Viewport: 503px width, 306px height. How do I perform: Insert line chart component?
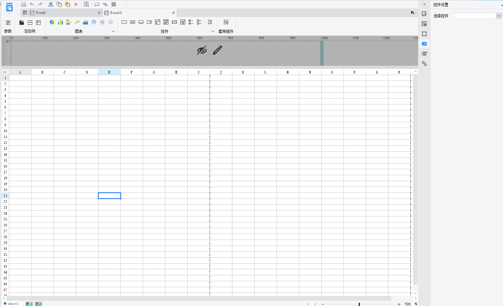tap(77, 22)
